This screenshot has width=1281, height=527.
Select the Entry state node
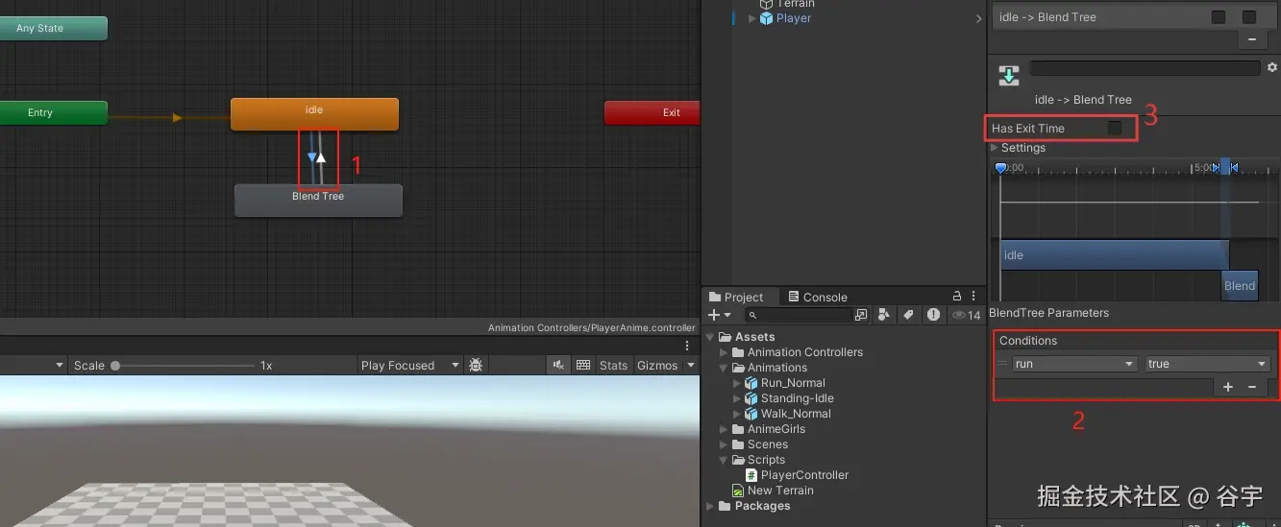(53, 112)
